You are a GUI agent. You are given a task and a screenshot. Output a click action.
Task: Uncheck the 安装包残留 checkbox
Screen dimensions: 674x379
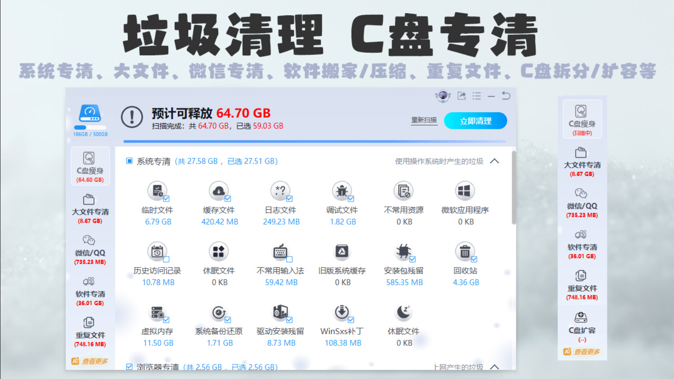[x=412, y=259]
